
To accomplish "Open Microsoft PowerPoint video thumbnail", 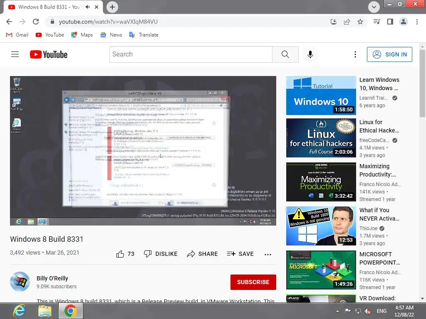I will coord(321,270).
